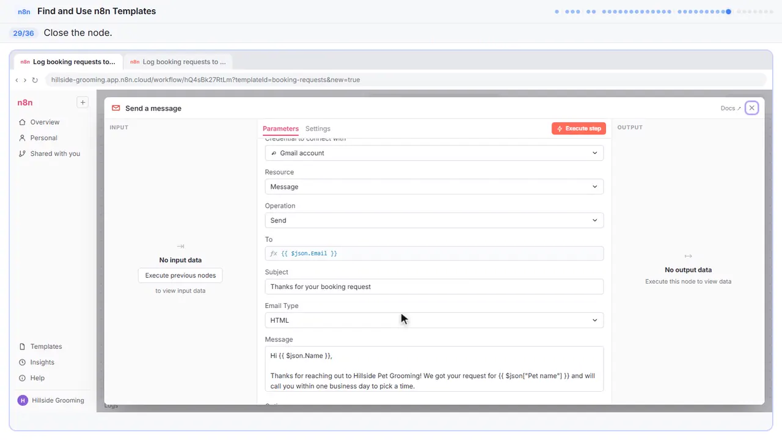The image size is (782, 440).
Task: Click the plus icon beside n8n logo
Action: (x=82, y=102)
